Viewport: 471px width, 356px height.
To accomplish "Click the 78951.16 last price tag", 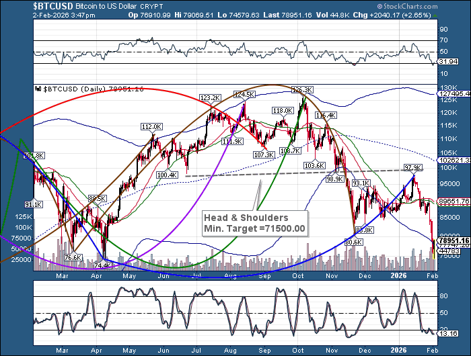I will point(452,240).
